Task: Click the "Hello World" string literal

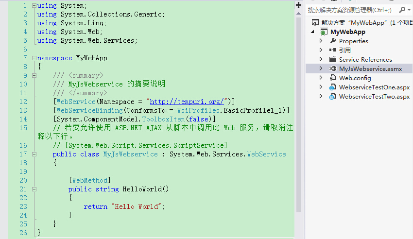Action: (x=136, y=206)
